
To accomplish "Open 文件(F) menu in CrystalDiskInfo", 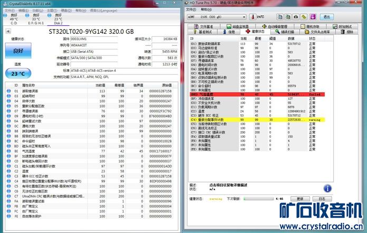I will 10,11.
